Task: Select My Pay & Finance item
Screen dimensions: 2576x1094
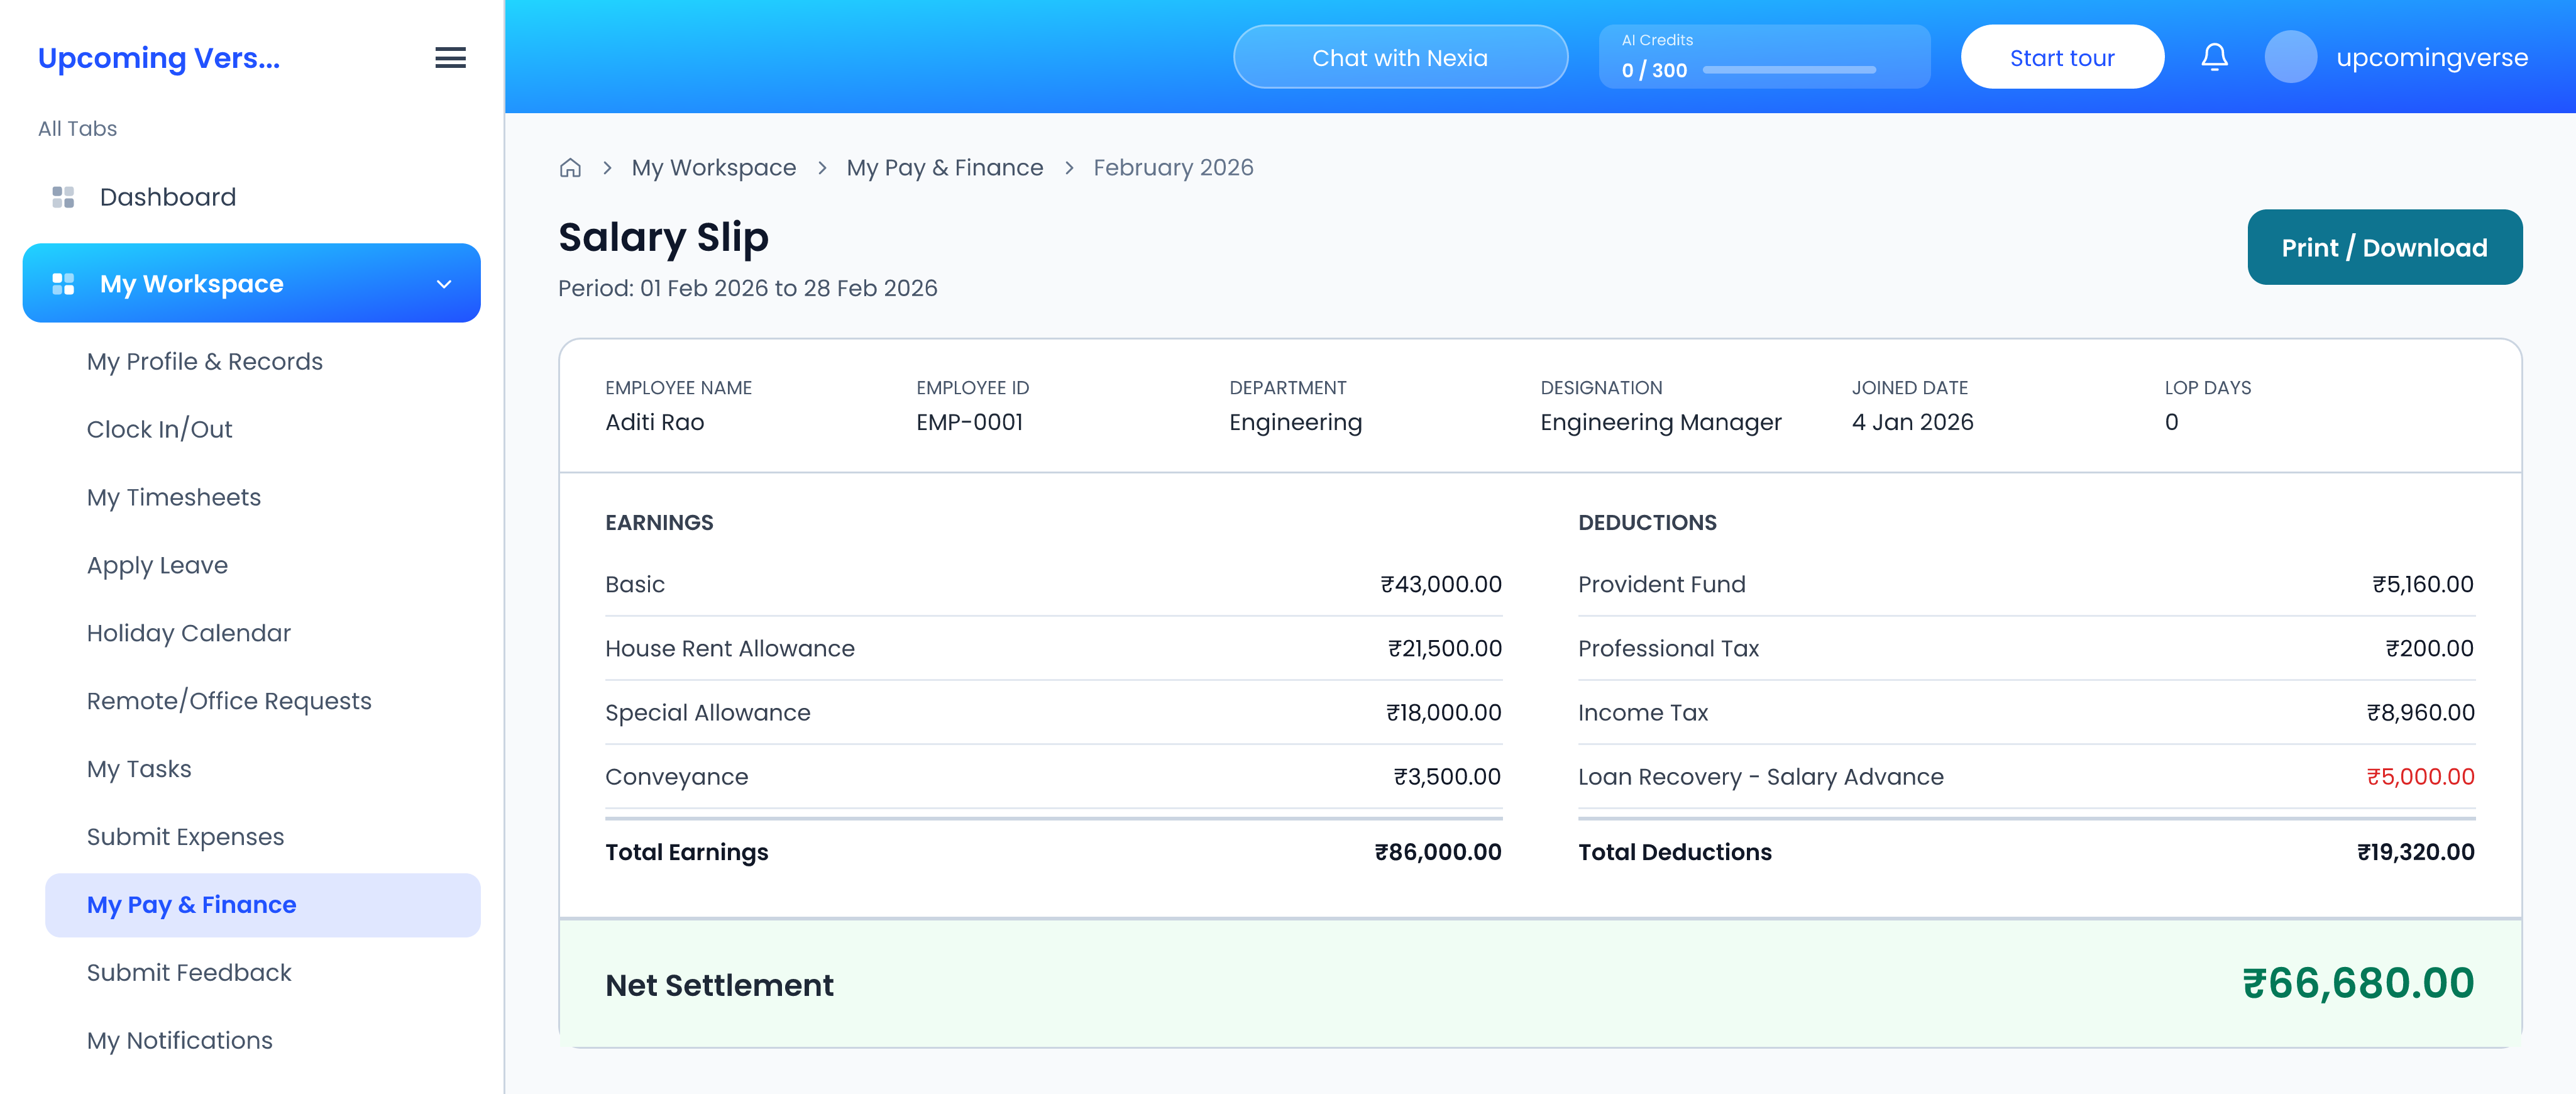Action: 262,905
